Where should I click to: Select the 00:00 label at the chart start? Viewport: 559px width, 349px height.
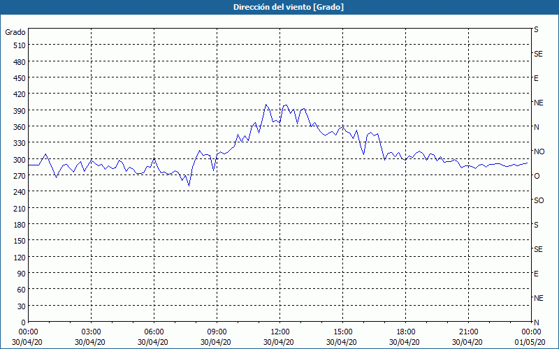pos(28,332)
